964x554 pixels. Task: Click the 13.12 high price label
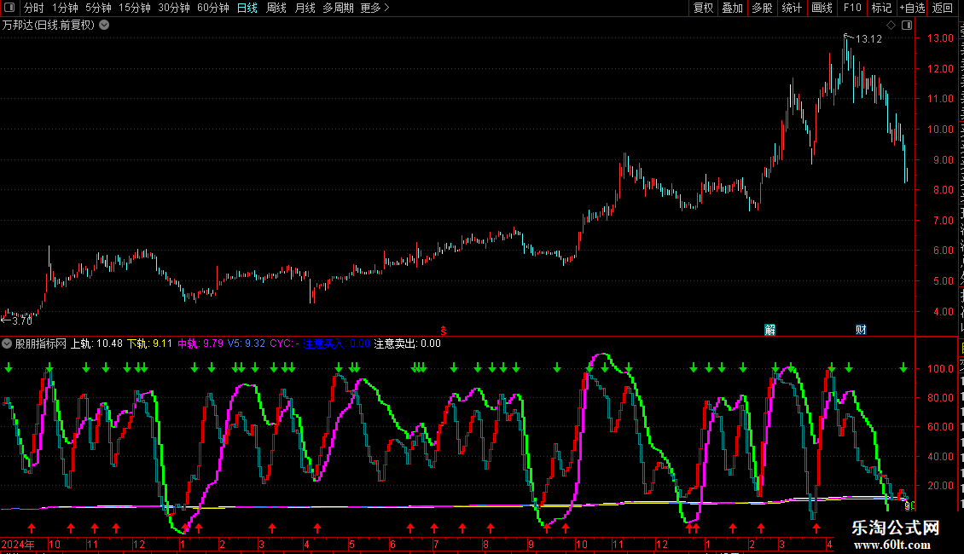click(868, 38)
